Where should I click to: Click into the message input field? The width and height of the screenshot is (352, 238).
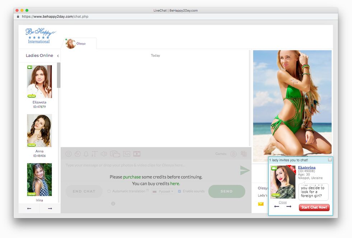tap(151, 165)
